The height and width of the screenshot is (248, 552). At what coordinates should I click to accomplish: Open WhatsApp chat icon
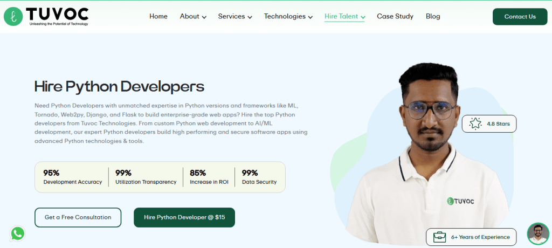[18, 233]
